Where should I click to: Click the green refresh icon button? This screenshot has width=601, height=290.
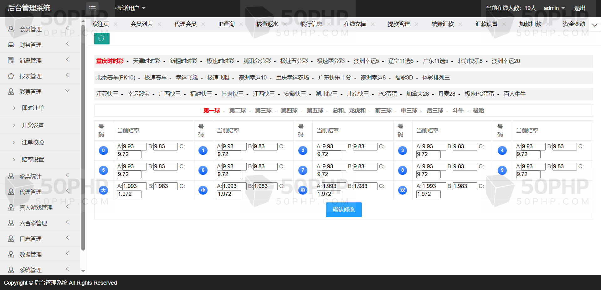pyautogui.click(x=102, y=38)
